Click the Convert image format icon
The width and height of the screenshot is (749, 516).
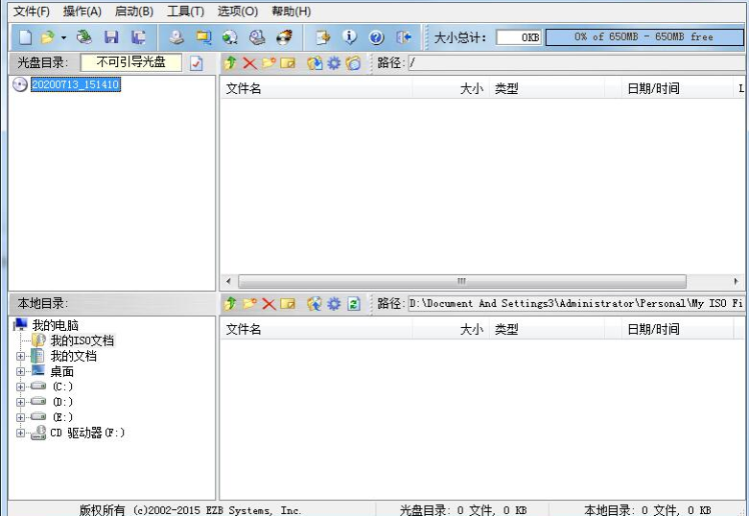[230, 37]
